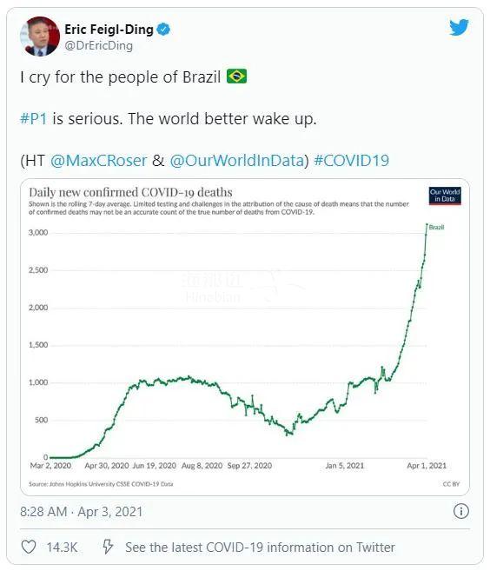Click the blue verified badge

click(x=163, y=30)
